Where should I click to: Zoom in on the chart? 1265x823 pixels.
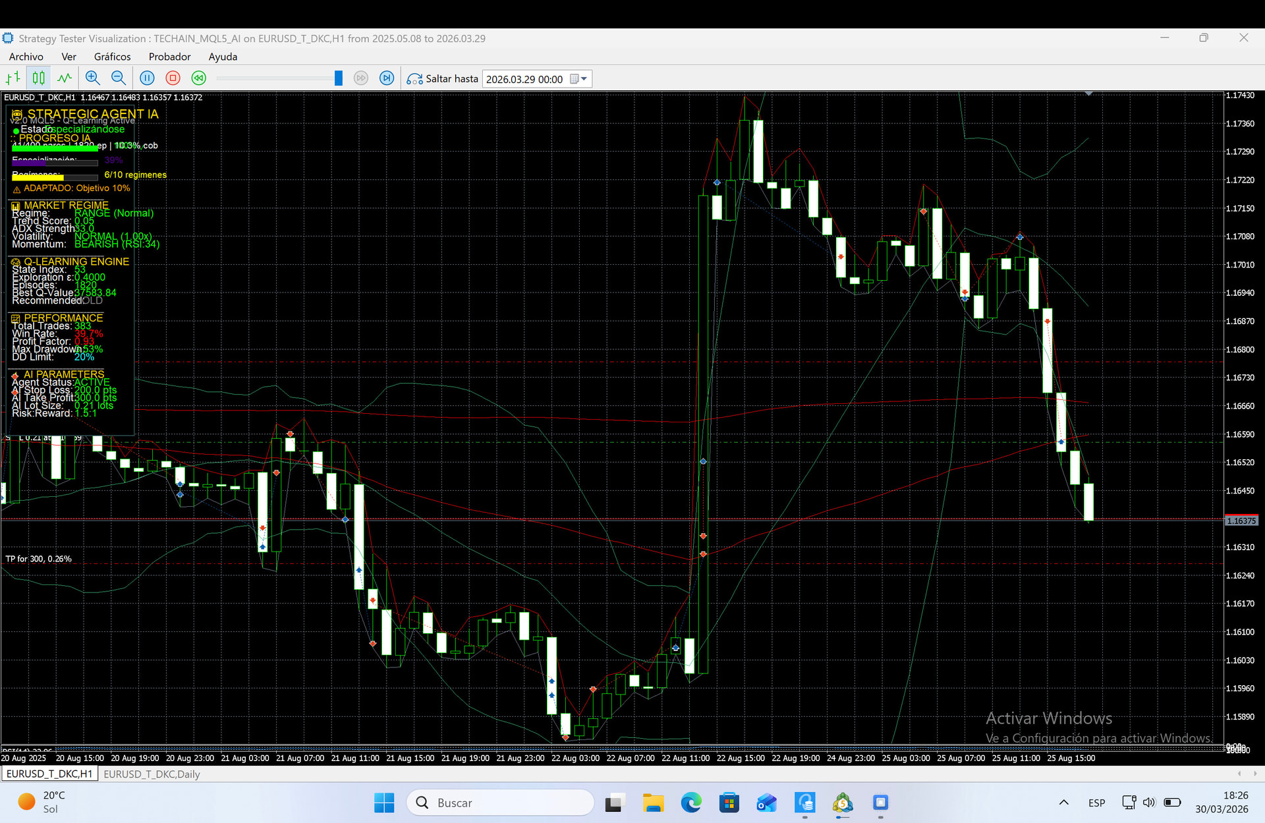point(93,78)
